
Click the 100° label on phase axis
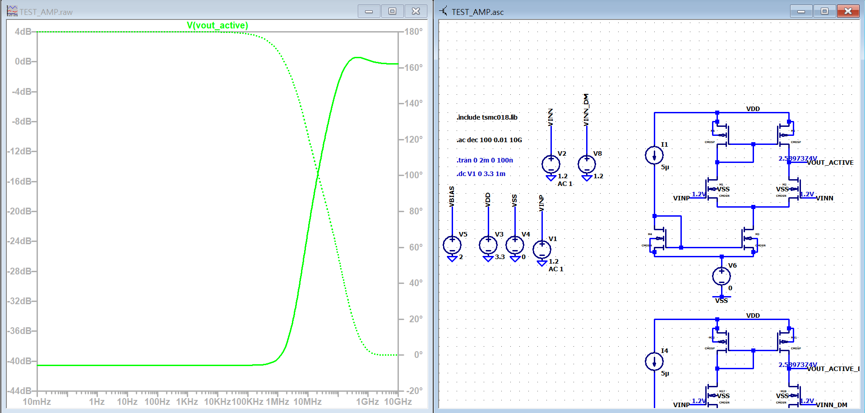[413, 175]
